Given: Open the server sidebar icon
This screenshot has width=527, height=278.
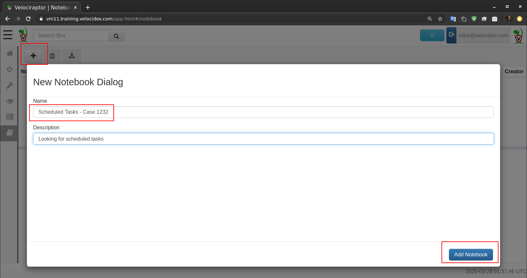Looking at the screenshot, I should pyautogui.click(x=10, y=117).
